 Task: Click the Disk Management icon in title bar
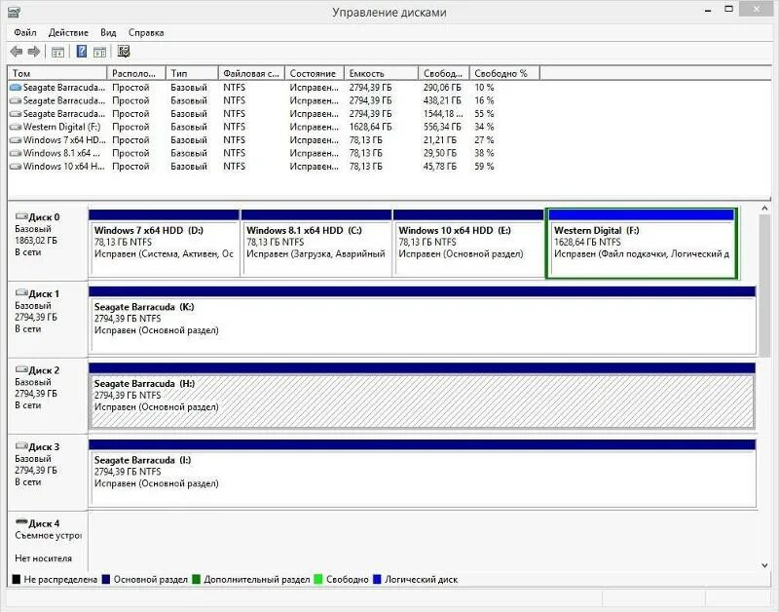(14, 12)
